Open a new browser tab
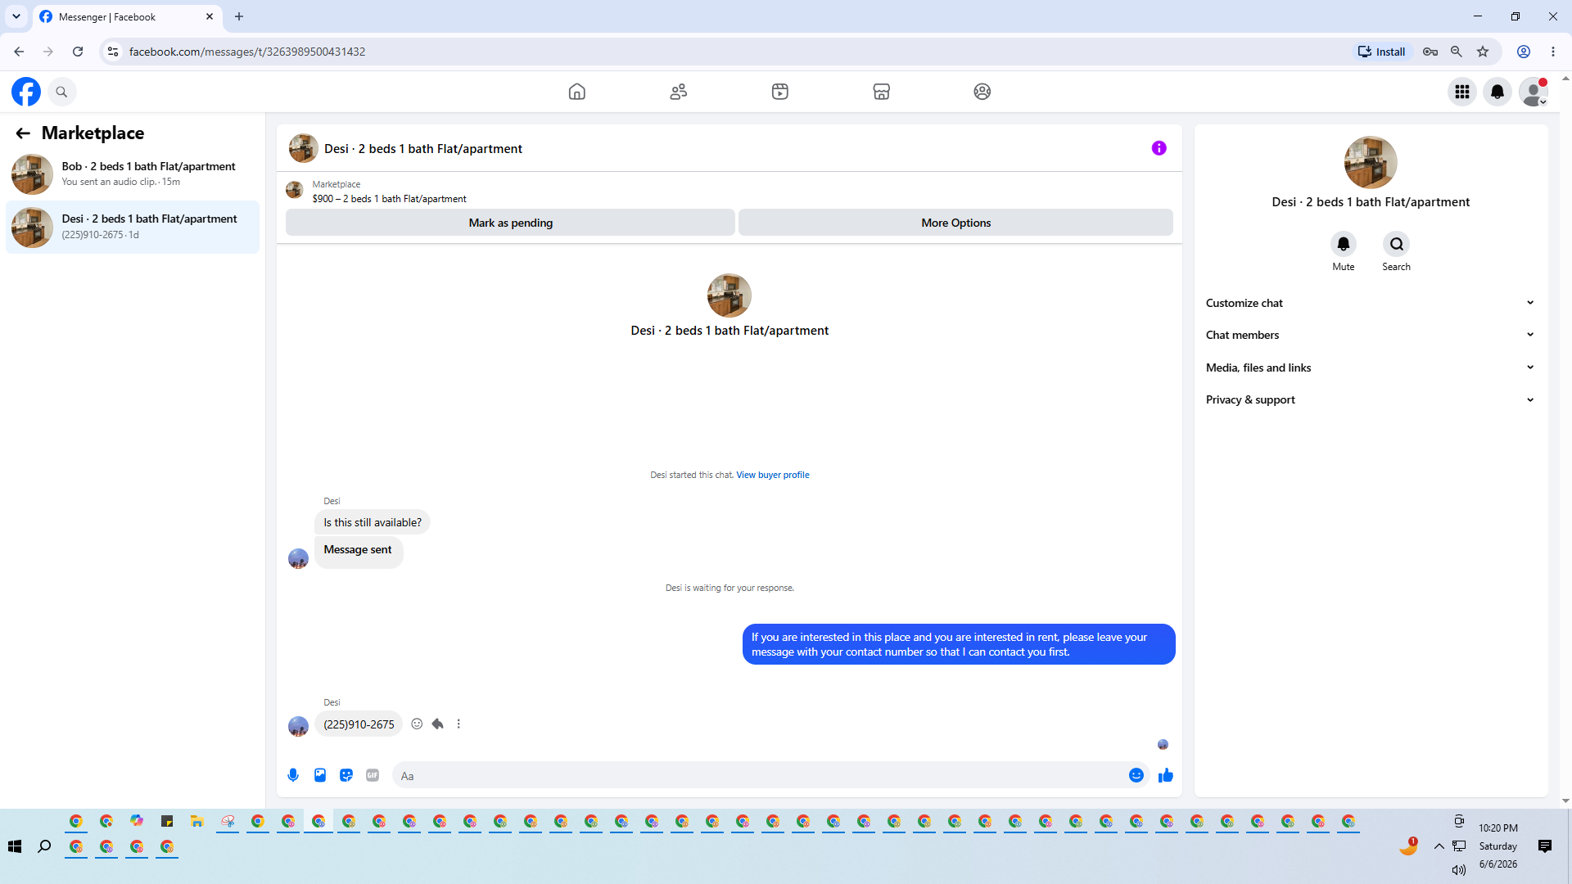Viewport: 1572px width, 884px height. click(x=239, y=16)
